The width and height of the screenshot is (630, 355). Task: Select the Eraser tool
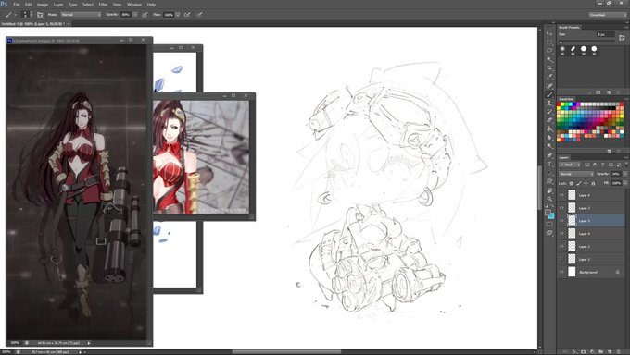pos(549,120)
